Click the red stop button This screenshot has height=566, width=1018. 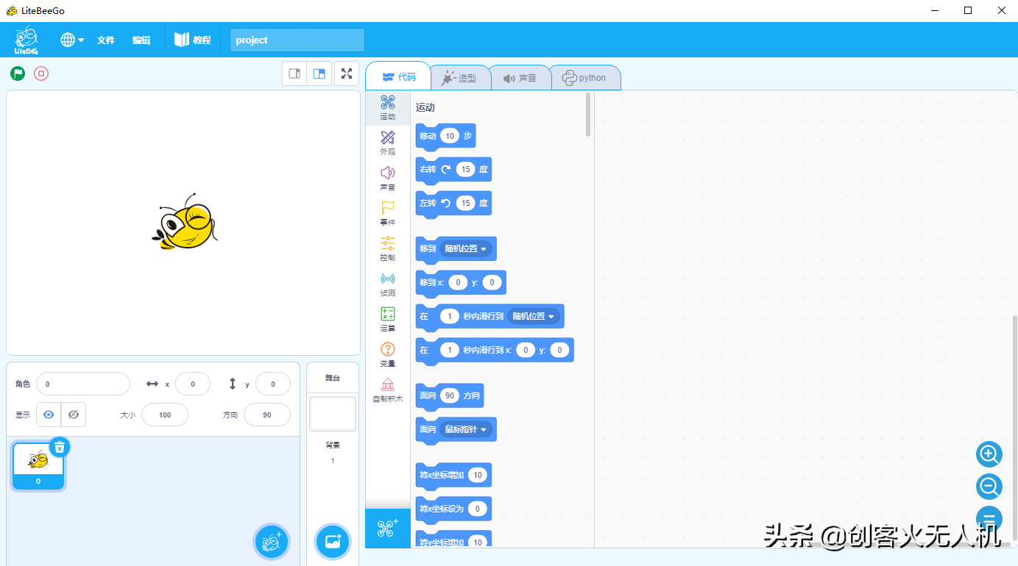pos(41,74)
